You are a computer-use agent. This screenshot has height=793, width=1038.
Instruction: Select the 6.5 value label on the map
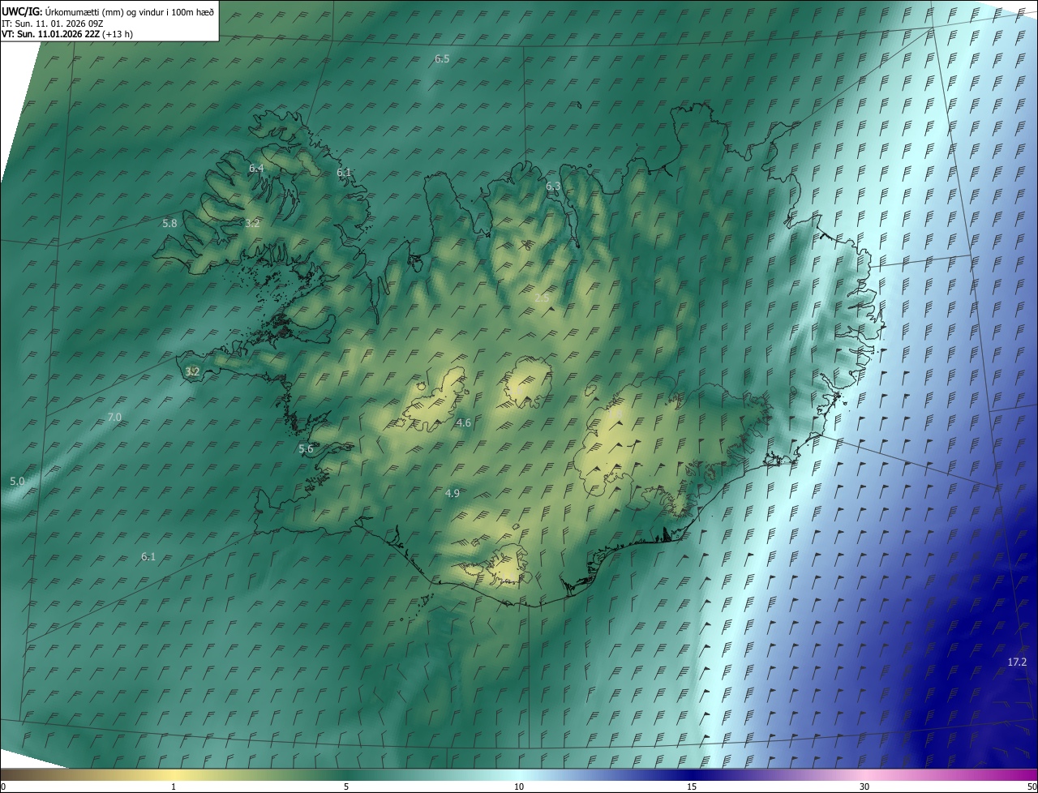442,59
